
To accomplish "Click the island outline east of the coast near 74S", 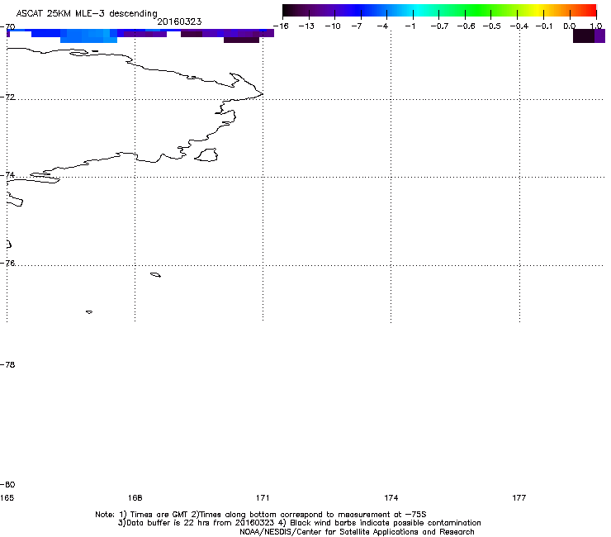I will 206,154.
